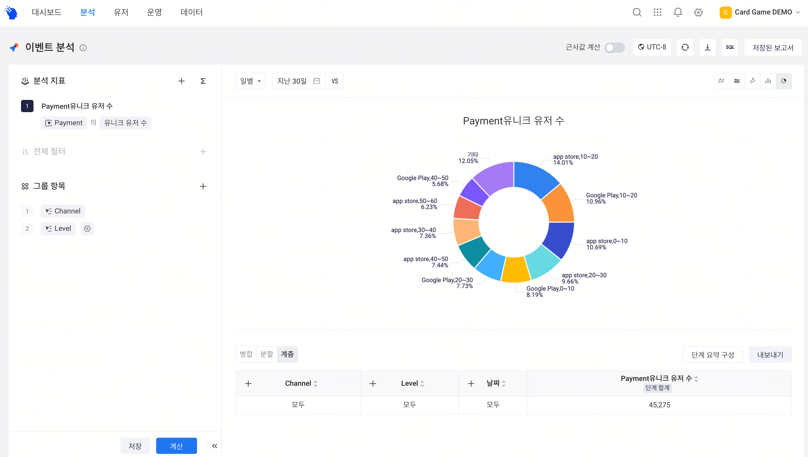Click the 저장 save button

click(x=135, y=446)
